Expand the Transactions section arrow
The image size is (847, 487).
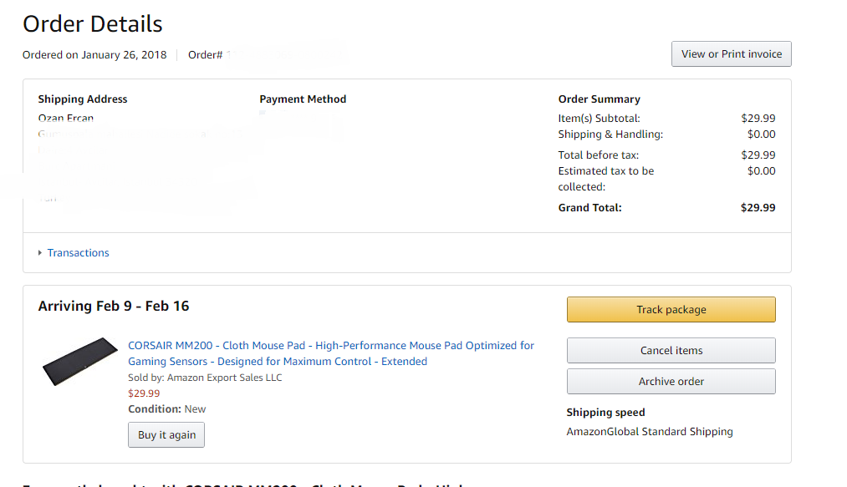click(40, 252)
